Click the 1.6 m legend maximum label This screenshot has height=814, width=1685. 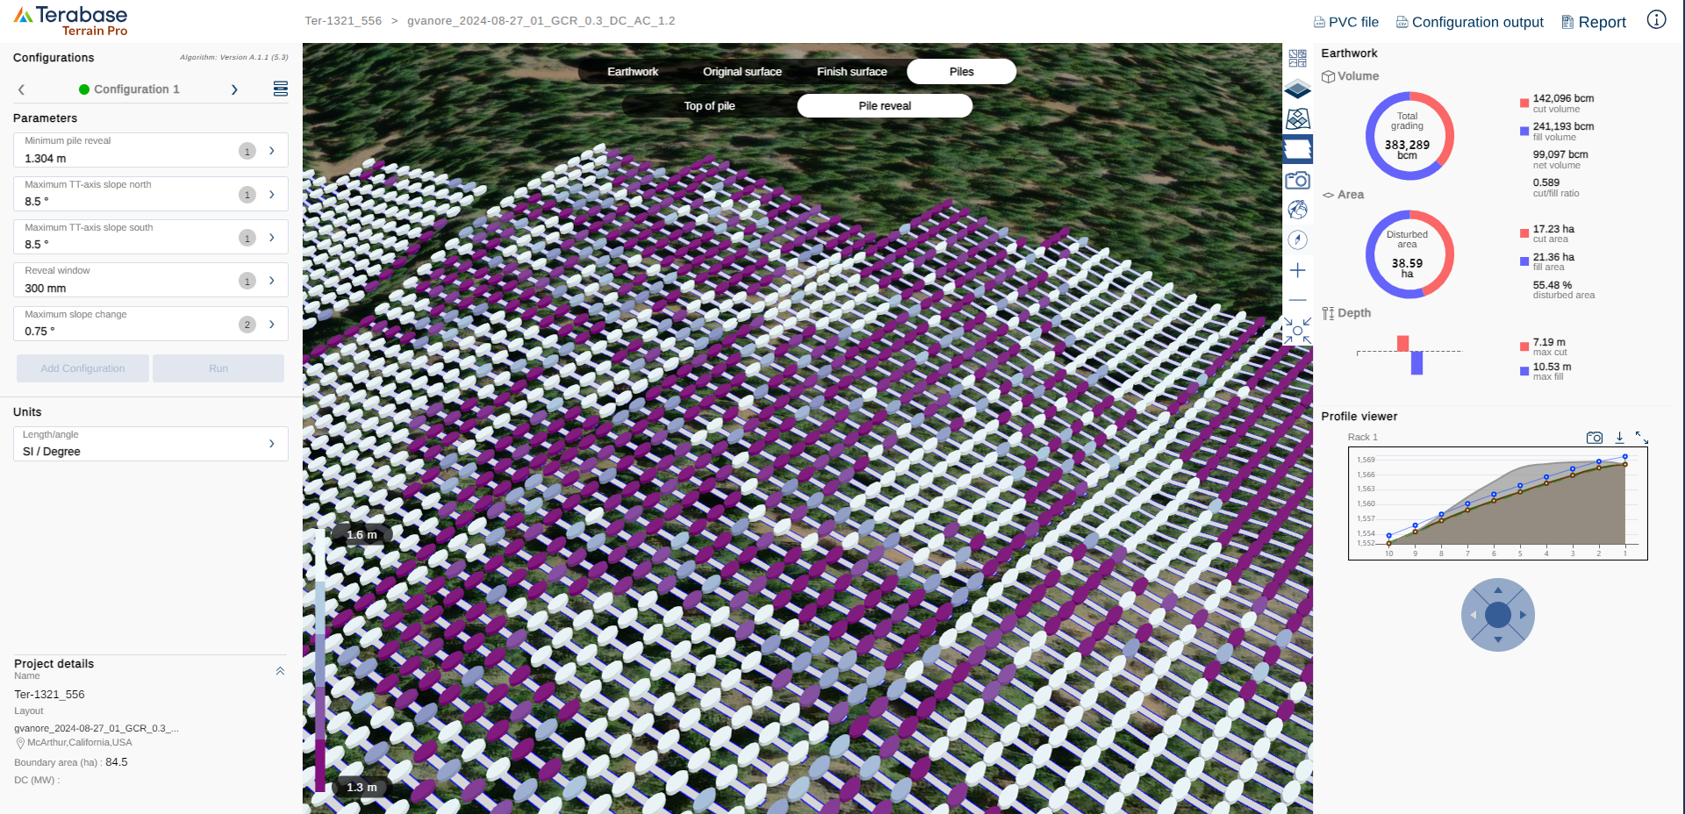(362, 535)
